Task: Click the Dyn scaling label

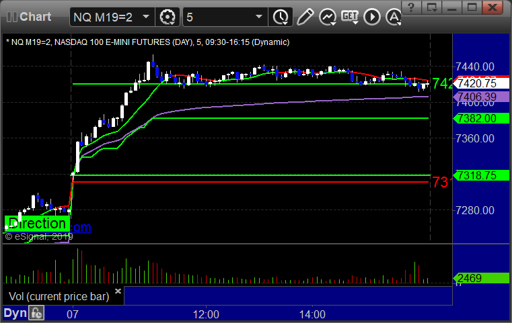Action: pyautogui.click(x=15, y=313)
